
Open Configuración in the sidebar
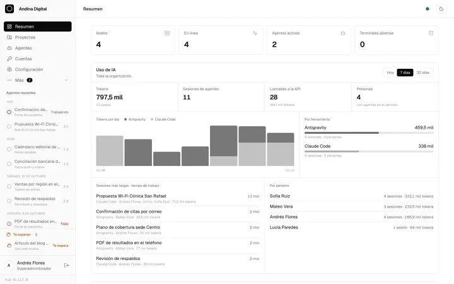(38, 69)
